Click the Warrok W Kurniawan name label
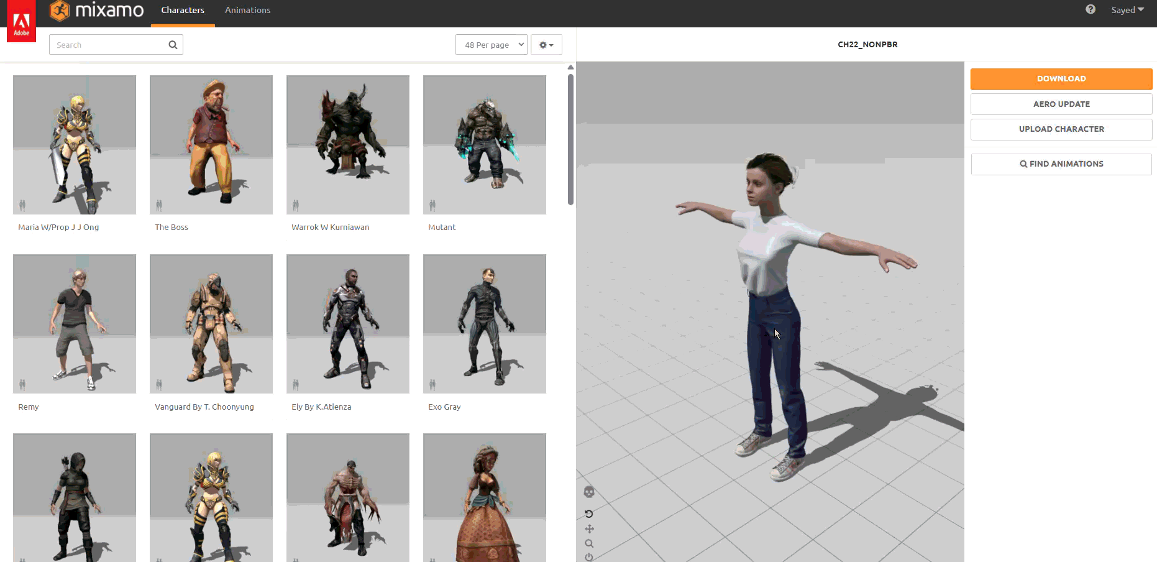 (x=330, y=228)
